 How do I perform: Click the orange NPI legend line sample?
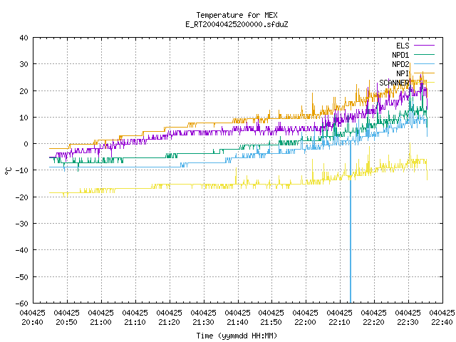(x=424, y=73)
